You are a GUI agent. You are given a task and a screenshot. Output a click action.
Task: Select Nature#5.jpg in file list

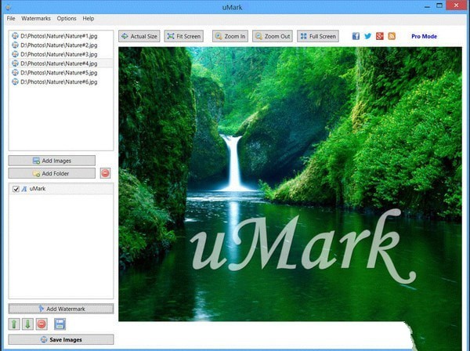[61, 73]
